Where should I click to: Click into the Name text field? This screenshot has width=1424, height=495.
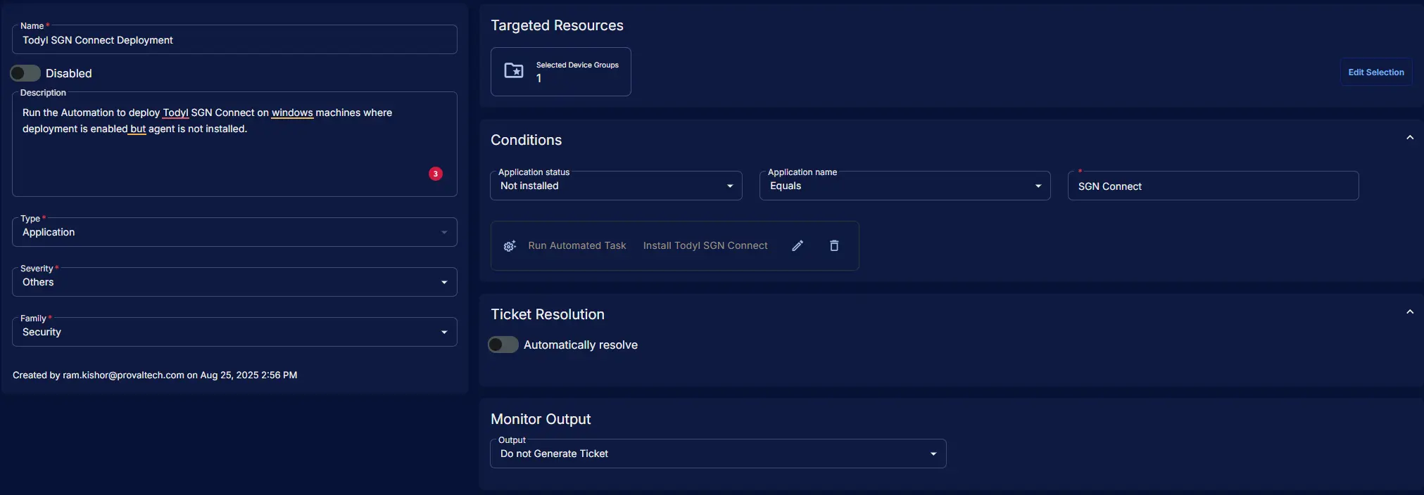234,40
